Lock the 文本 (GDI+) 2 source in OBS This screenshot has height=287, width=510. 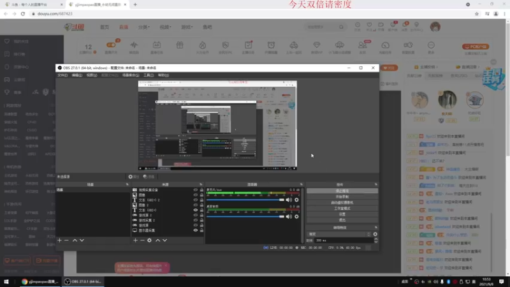[201, 200]
